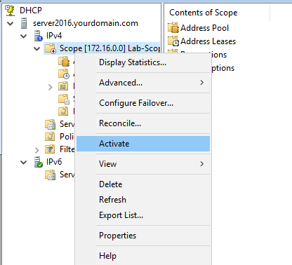Choose Reconcile from the menu
This screenshot has width=292, height=265.
pos(143,123)
